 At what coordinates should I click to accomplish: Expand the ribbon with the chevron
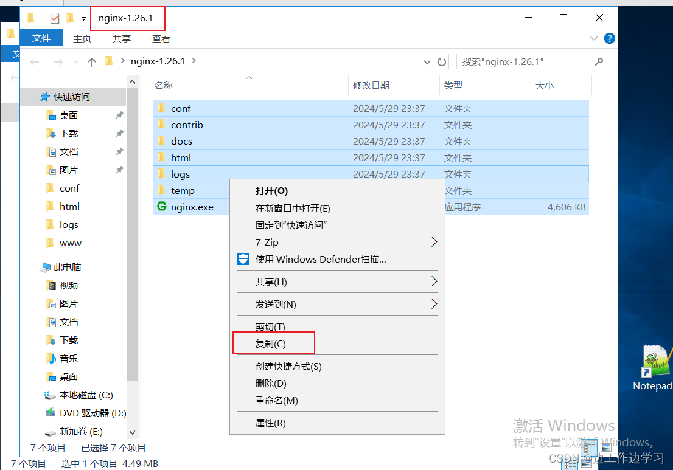(594, 38)
